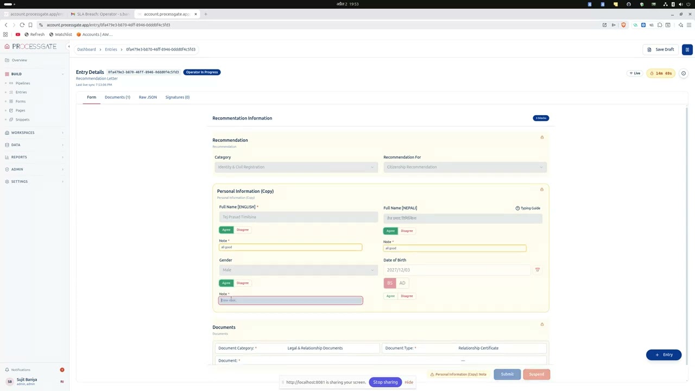Open the Date of Birth calendar icon
Screen dimensions: 695x391
pos(538,270)
